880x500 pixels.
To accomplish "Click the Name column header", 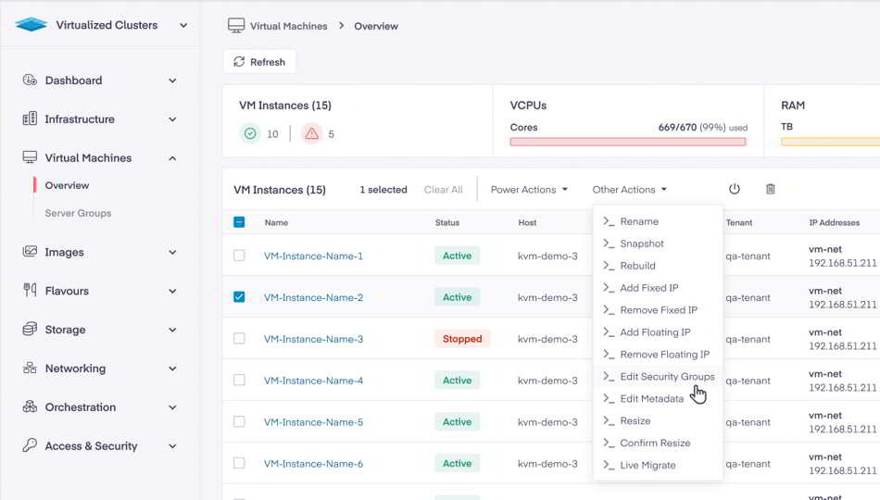I will [276, 223].
